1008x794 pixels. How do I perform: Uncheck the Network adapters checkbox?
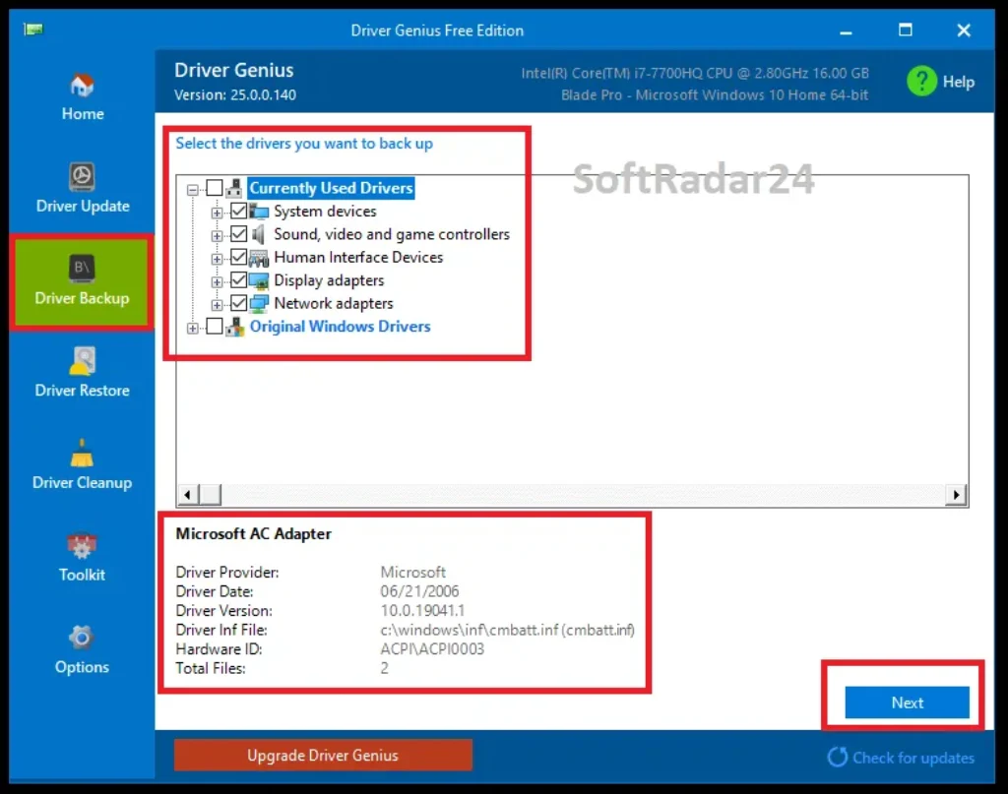[x=238, y=303]
